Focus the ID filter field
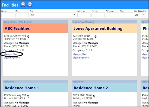149x107 pixels. 22,15
